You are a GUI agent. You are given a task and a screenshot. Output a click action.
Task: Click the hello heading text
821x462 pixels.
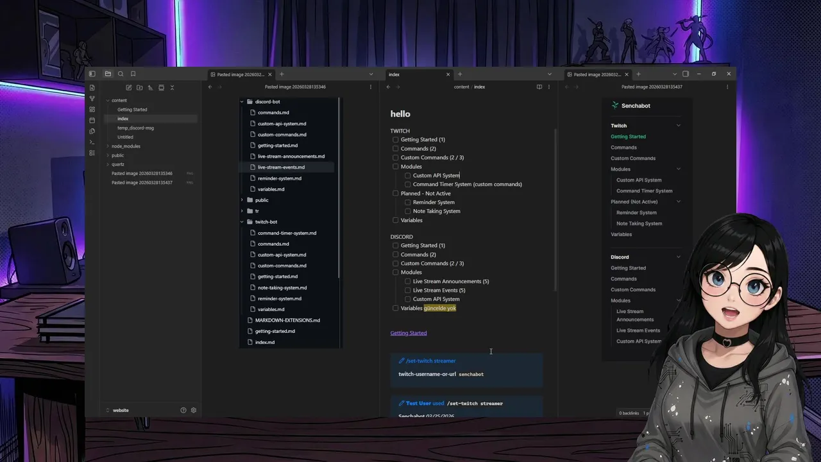400,114
